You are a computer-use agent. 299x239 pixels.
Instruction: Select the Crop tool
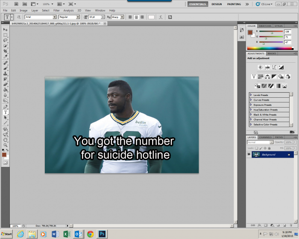pos(6,51)
